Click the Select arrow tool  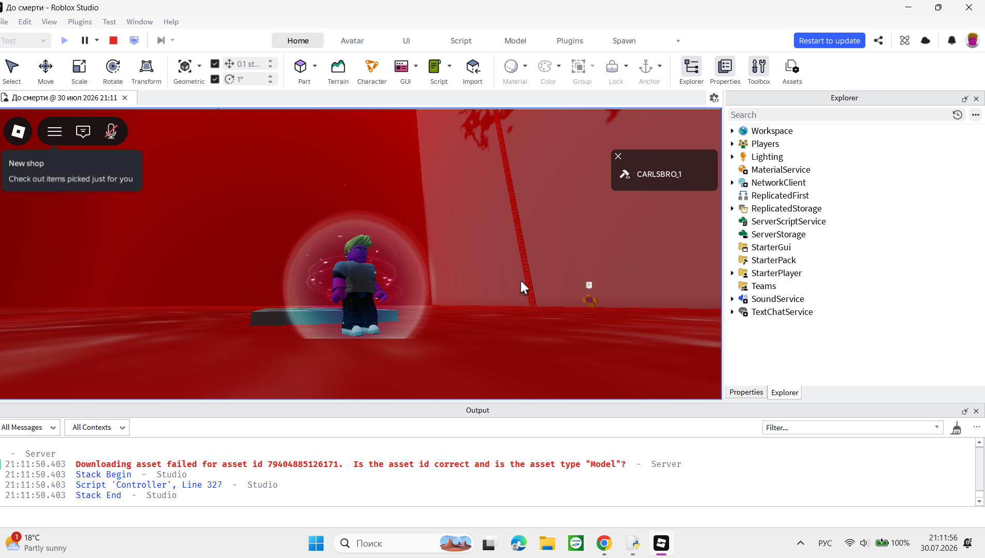tap(12, 71)
